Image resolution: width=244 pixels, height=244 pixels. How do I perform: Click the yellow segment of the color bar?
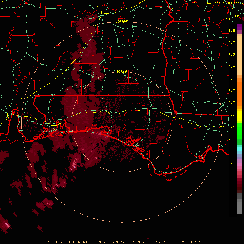(239, 116)
